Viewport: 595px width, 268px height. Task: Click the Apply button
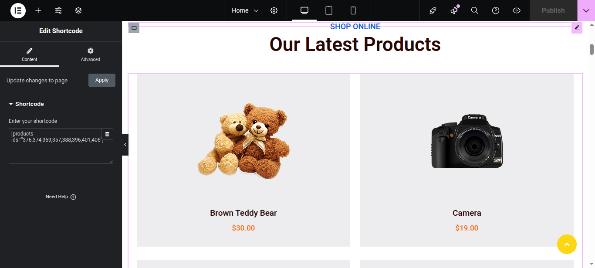click(x=102, y=80)
